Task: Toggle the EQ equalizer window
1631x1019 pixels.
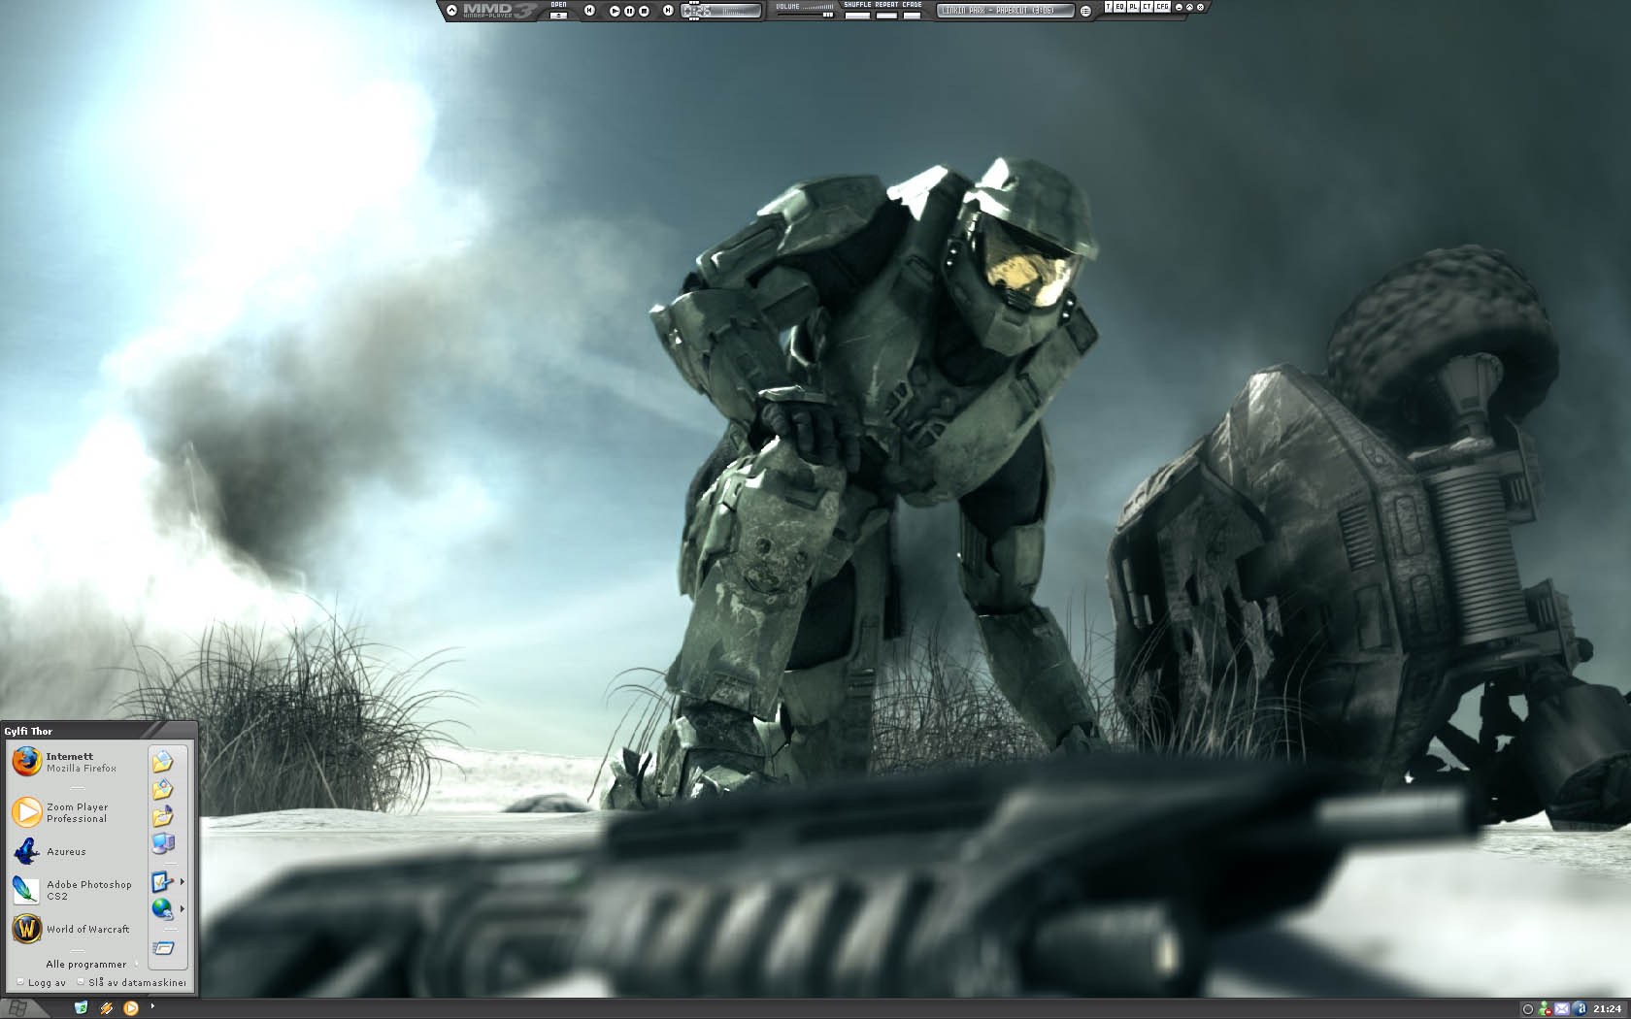Action: click(1119, 7)
